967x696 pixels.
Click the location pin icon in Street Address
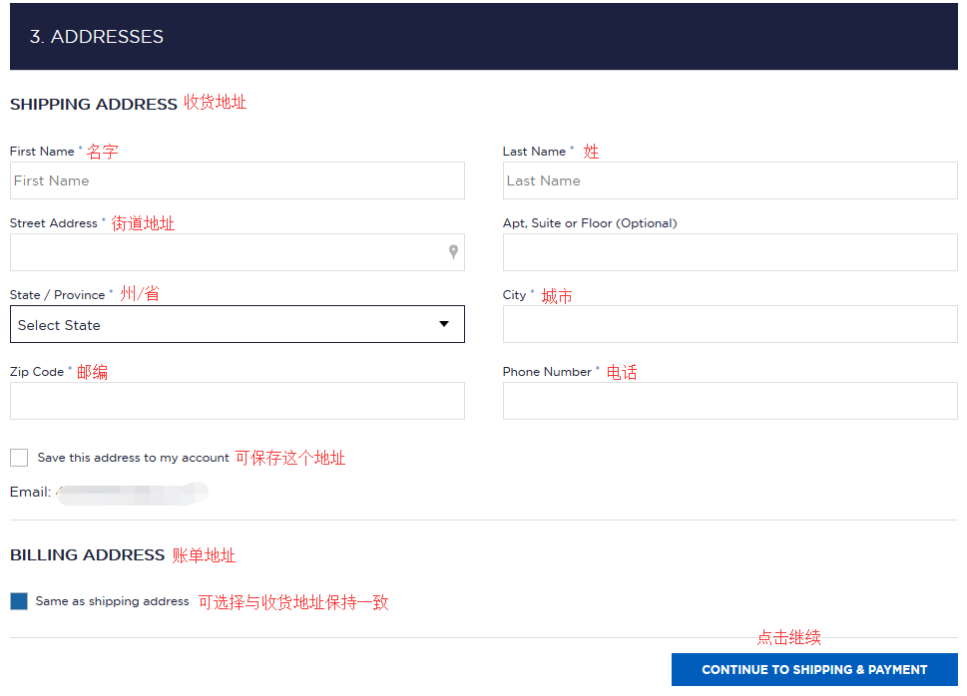click(x=453, y=252)
